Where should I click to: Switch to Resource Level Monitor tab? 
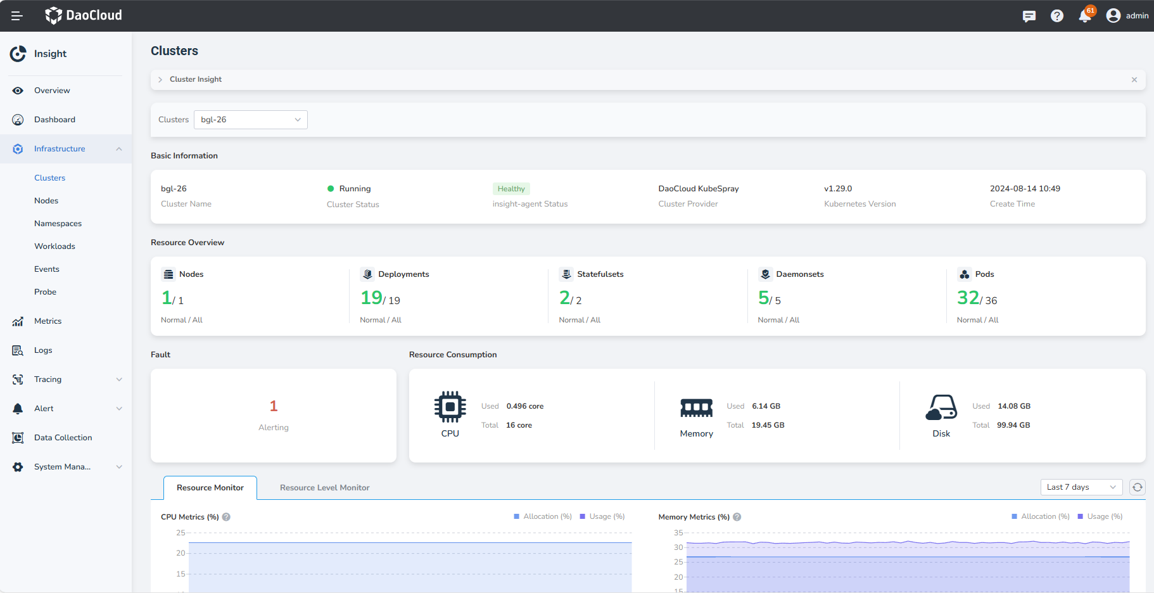[x=324, y=488]
